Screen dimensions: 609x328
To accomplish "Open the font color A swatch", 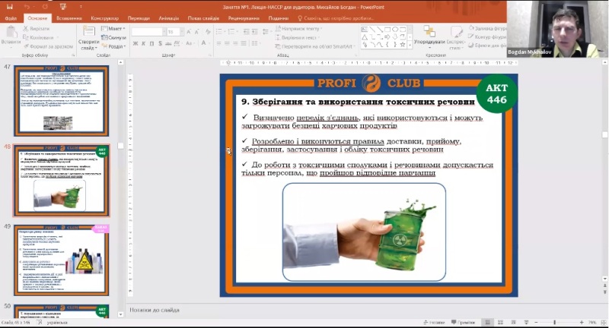I will [x=203, y=43].
